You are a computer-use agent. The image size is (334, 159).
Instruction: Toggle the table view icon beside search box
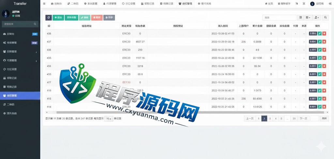click(300, 18)
